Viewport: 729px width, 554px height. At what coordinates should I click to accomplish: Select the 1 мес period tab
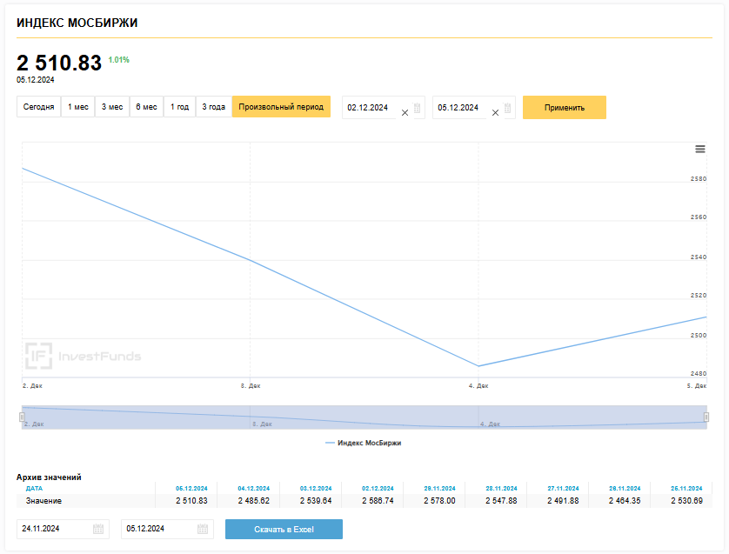coord(78,107)
